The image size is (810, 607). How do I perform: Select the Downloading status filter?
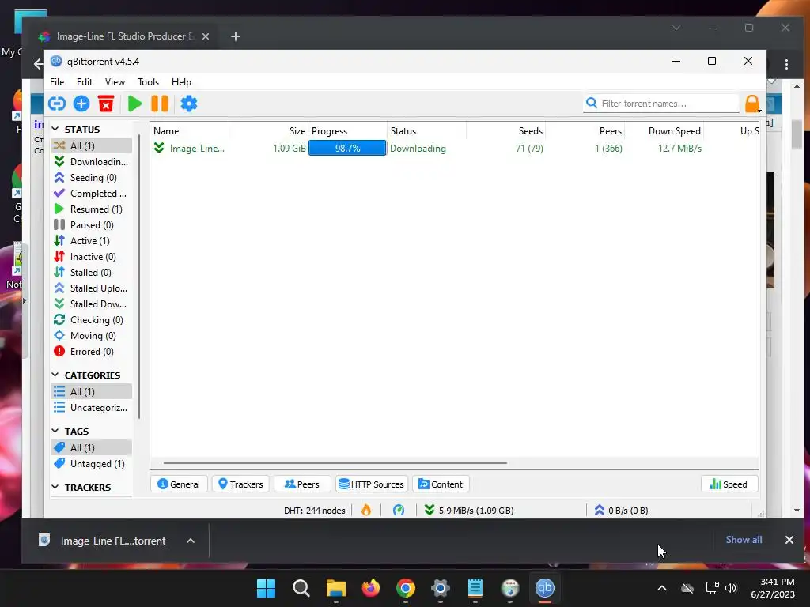(92, 161)
